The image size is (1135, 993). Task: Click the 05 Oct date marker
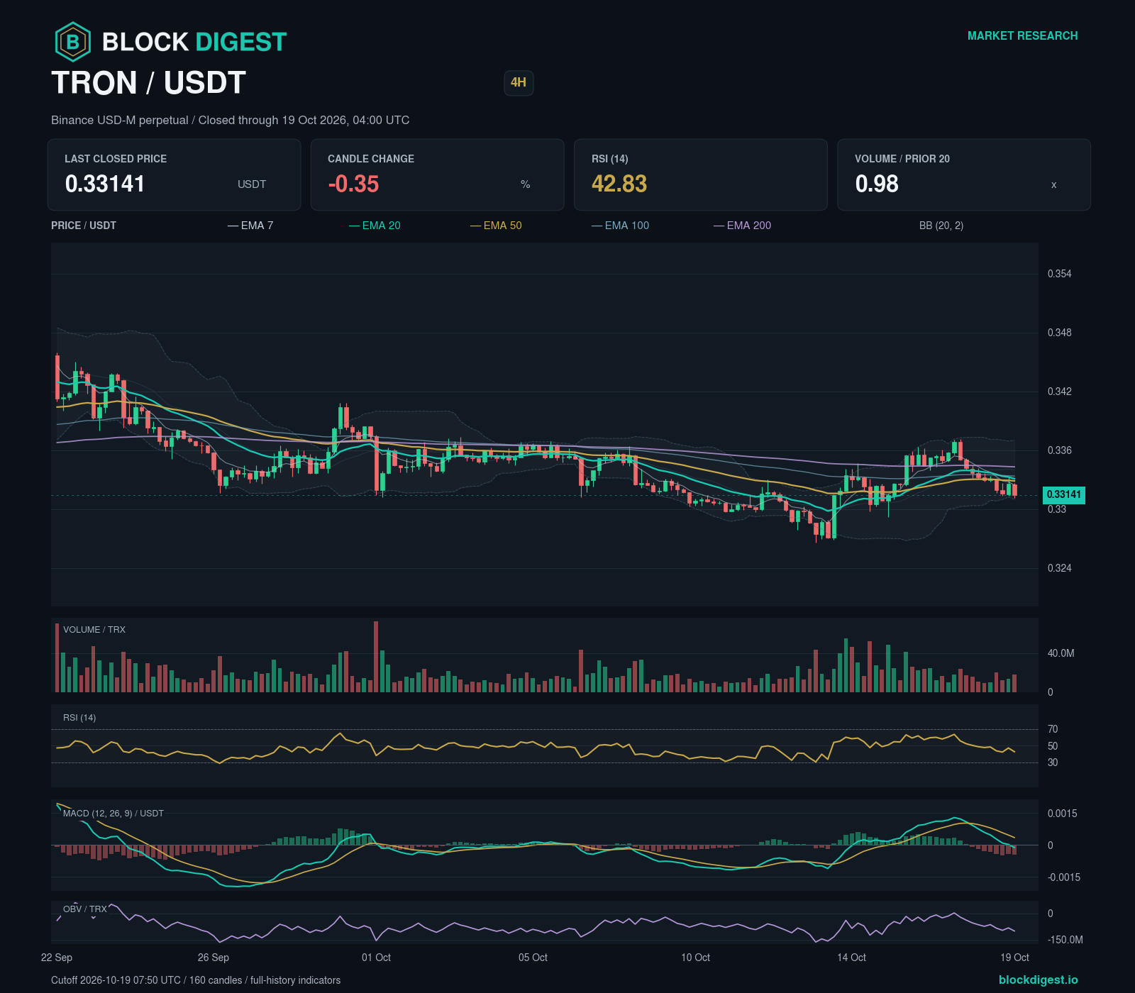pos(533,958)
